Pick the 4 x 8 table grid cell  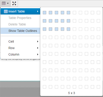(x=62, y=70)
